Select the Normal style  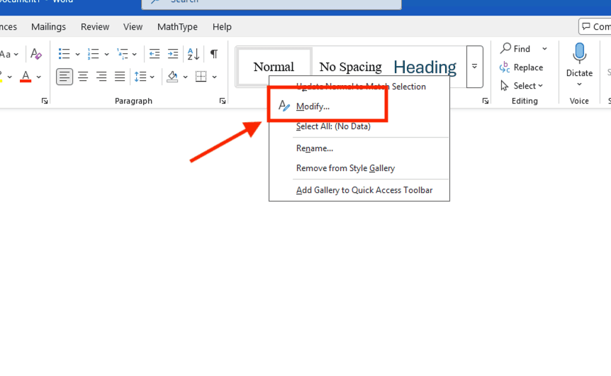(274, 67)
